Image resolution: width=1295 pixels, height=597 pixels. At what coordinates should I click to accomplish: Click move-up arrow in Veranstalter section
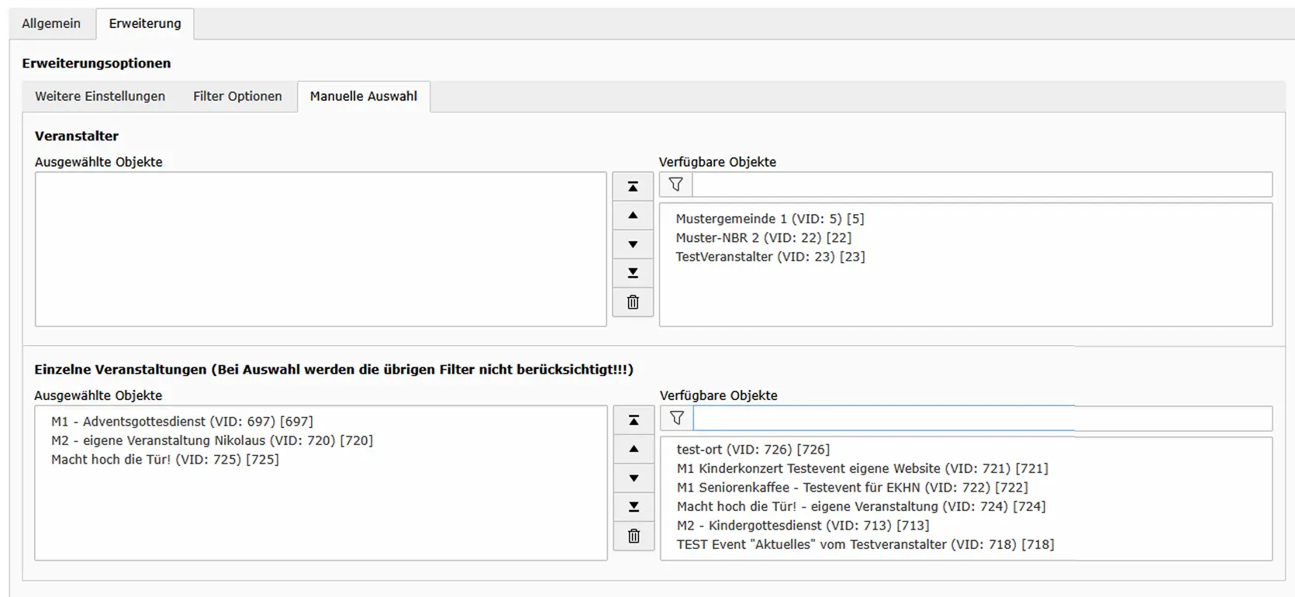pos(633,216)
